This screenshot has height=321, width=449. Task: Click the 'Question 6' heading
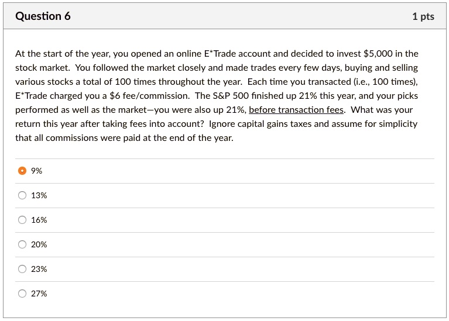click(43, 16)
